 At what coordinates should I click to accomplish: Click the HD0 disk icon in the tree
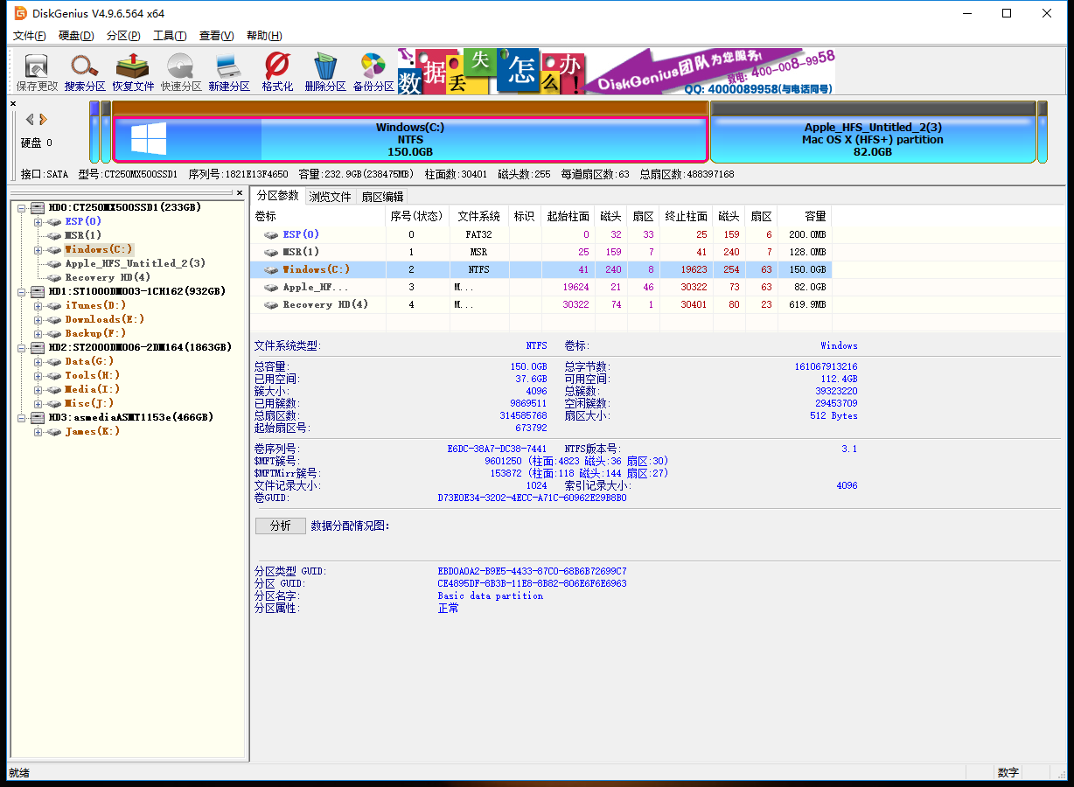click(38, 207)
